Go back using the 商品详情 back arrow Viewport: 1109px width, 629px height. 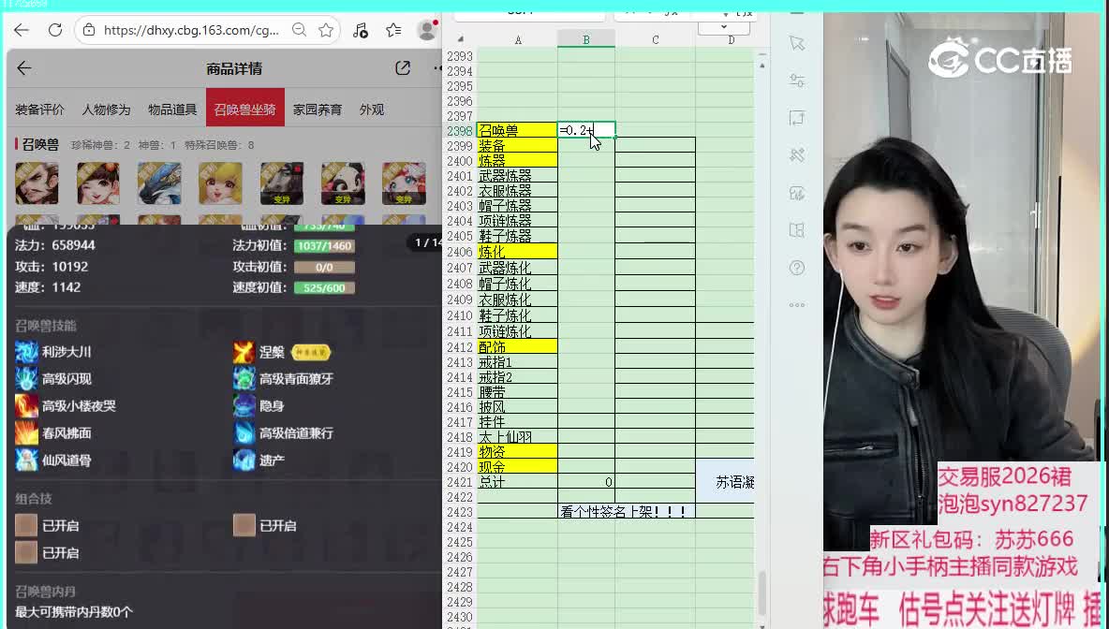pos(24,68)
